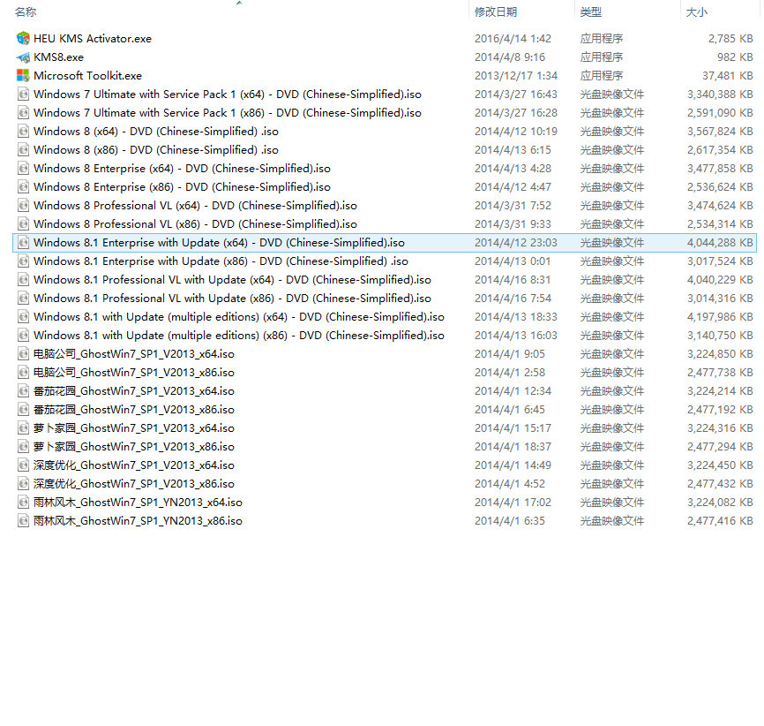The height and width of the screenshot is (726, 764).
Task: Select Windows 8.1 multiple editions (x64) name
Action: click(239, 317)
